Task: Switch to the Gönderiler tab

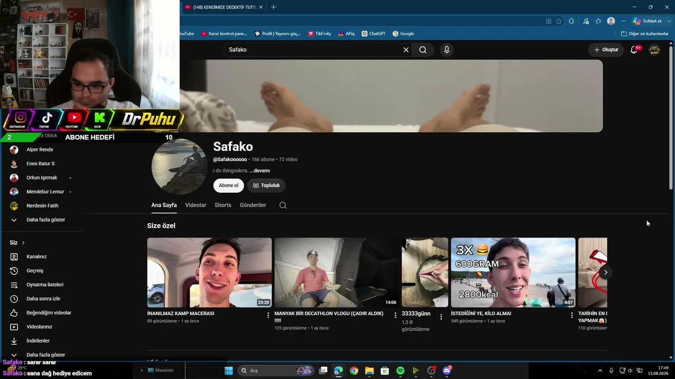Action: pos(253,205)
